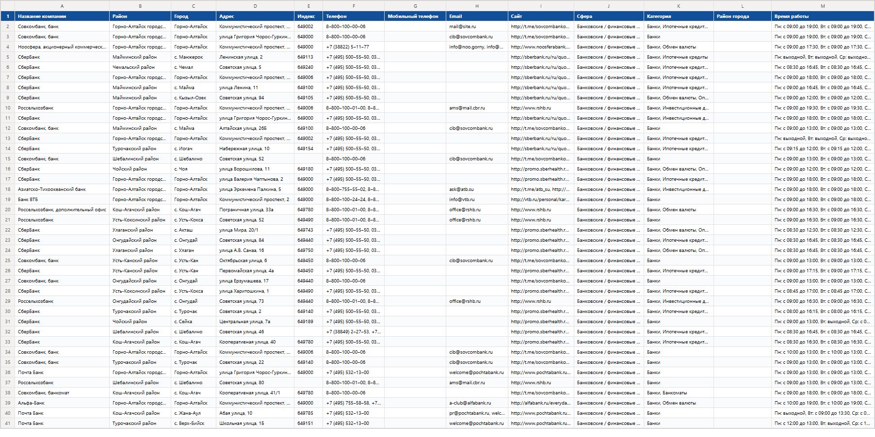
Task: Select address 'Пограничная улица, 33а'
Action: (255, 210)
